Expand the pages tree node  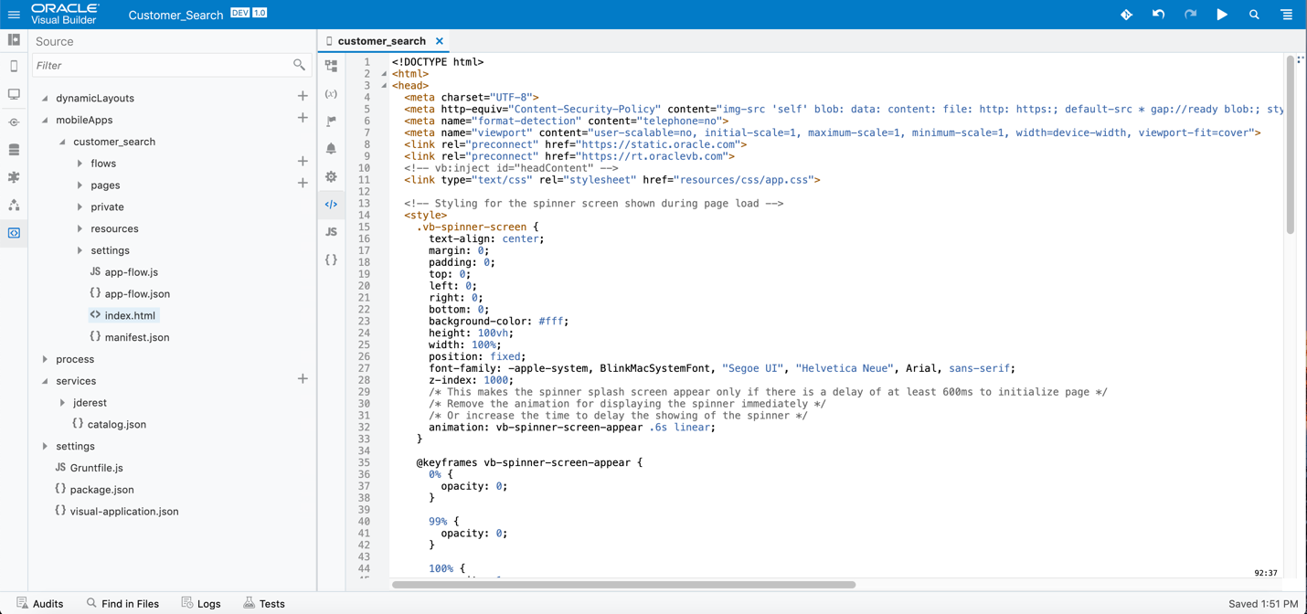coord(79,185)
